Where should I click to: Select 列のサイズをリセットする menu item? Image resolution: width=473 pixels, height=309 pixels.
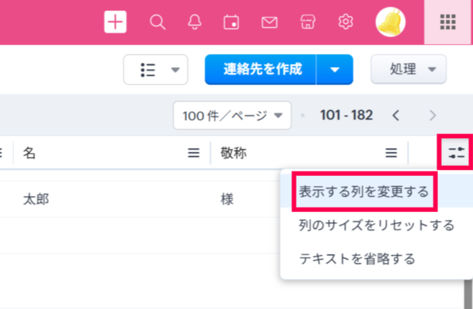[x=376, y=225]
